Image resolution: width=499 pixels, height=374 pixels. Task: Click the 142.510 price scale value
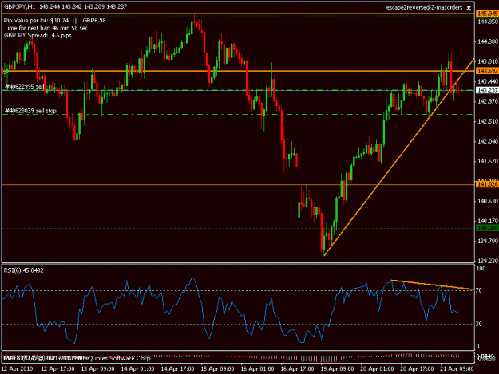pos(488,121)
